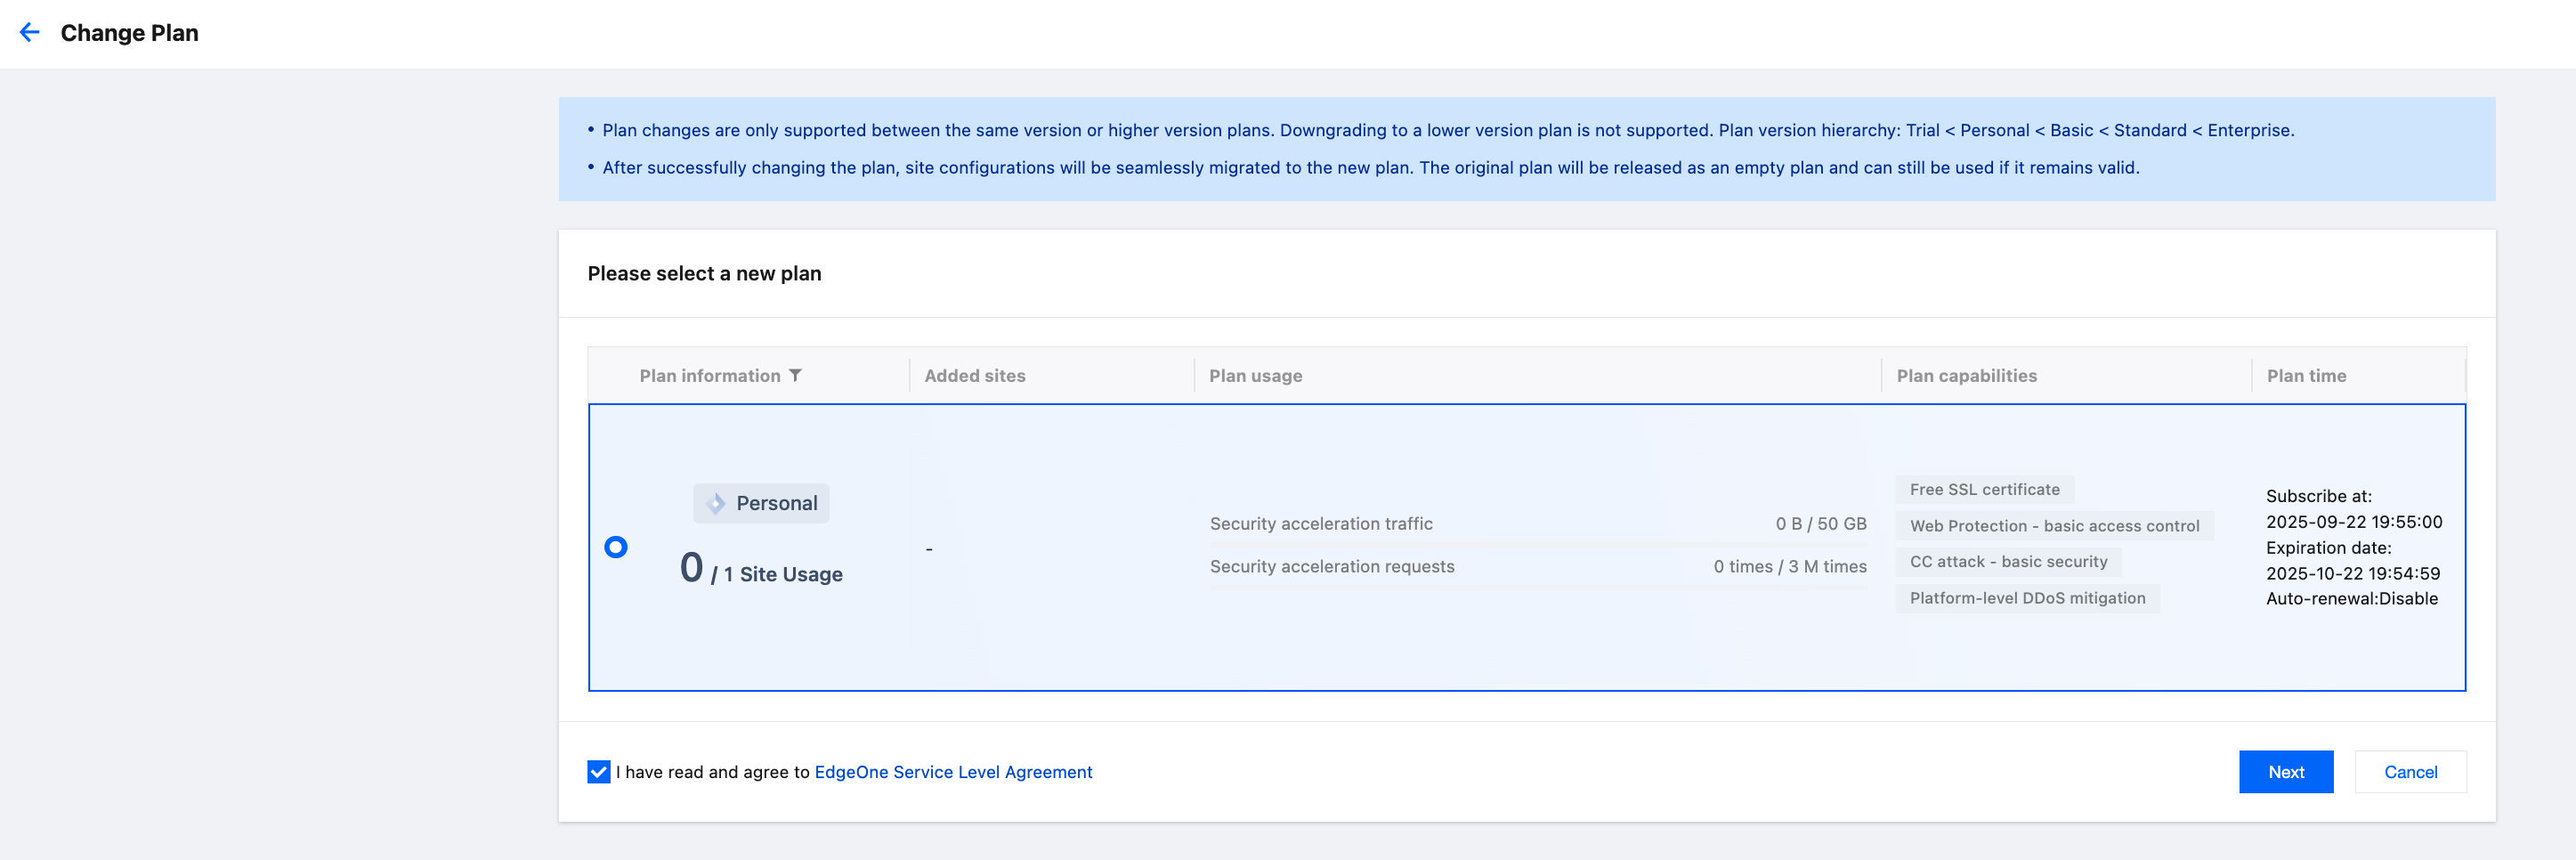Viewport: 2576px width, 860px height.
Task: Open EdgeOne Service Level Agreement link
Action: [953, 771]
